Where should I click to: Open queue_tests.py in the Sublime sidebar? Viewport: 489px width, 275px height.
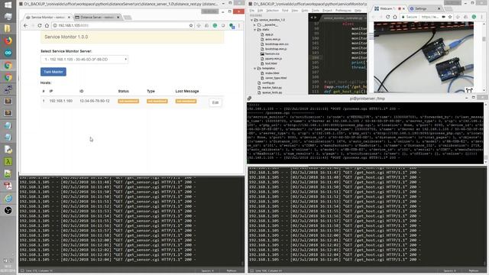click(x=272, y=92)
